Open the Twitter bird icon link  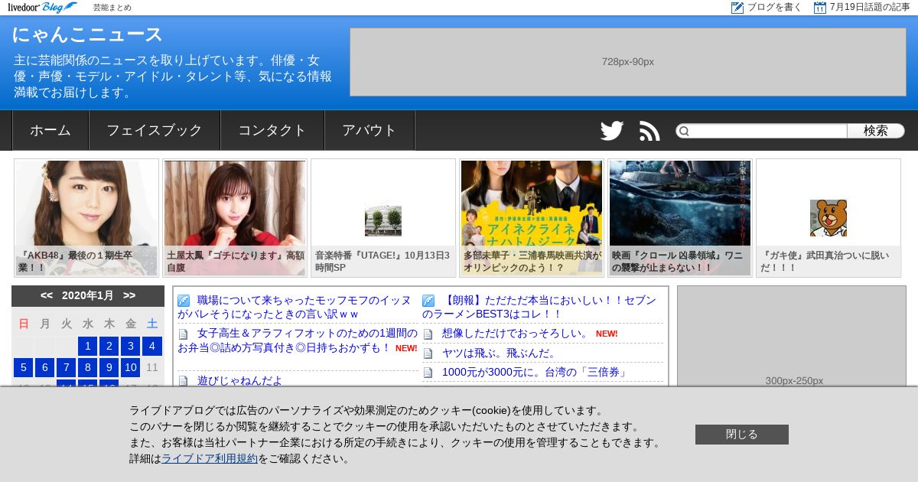click(612, 131)
